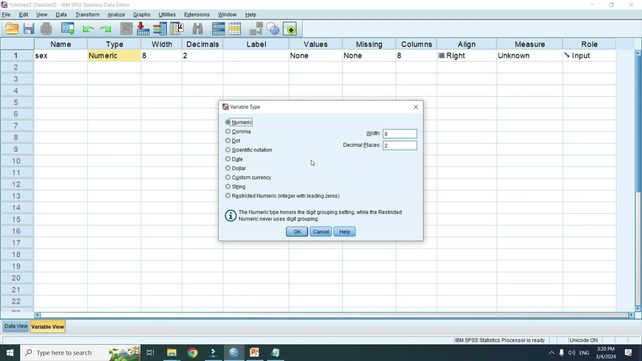Viewport: 642px width, 361px height.
Task: Open the Graphs menu
Action: (x=141, y=15)
